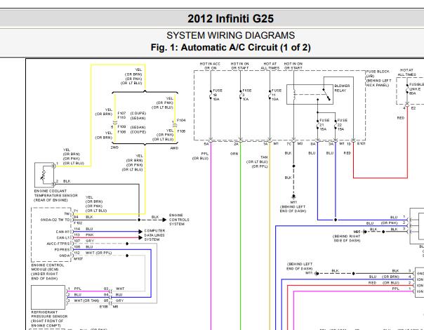Click the "FUSE 11 10A" label
Viewport: 424px width, 330px height.
tap(276, 95)
